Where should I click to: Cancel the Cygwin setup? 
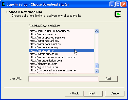(115, 93)
